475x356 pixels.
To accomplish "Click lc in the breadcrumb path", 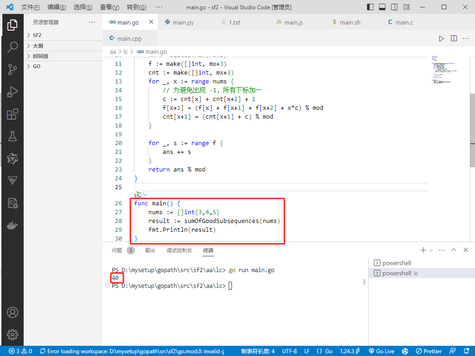I will point(126,52).
